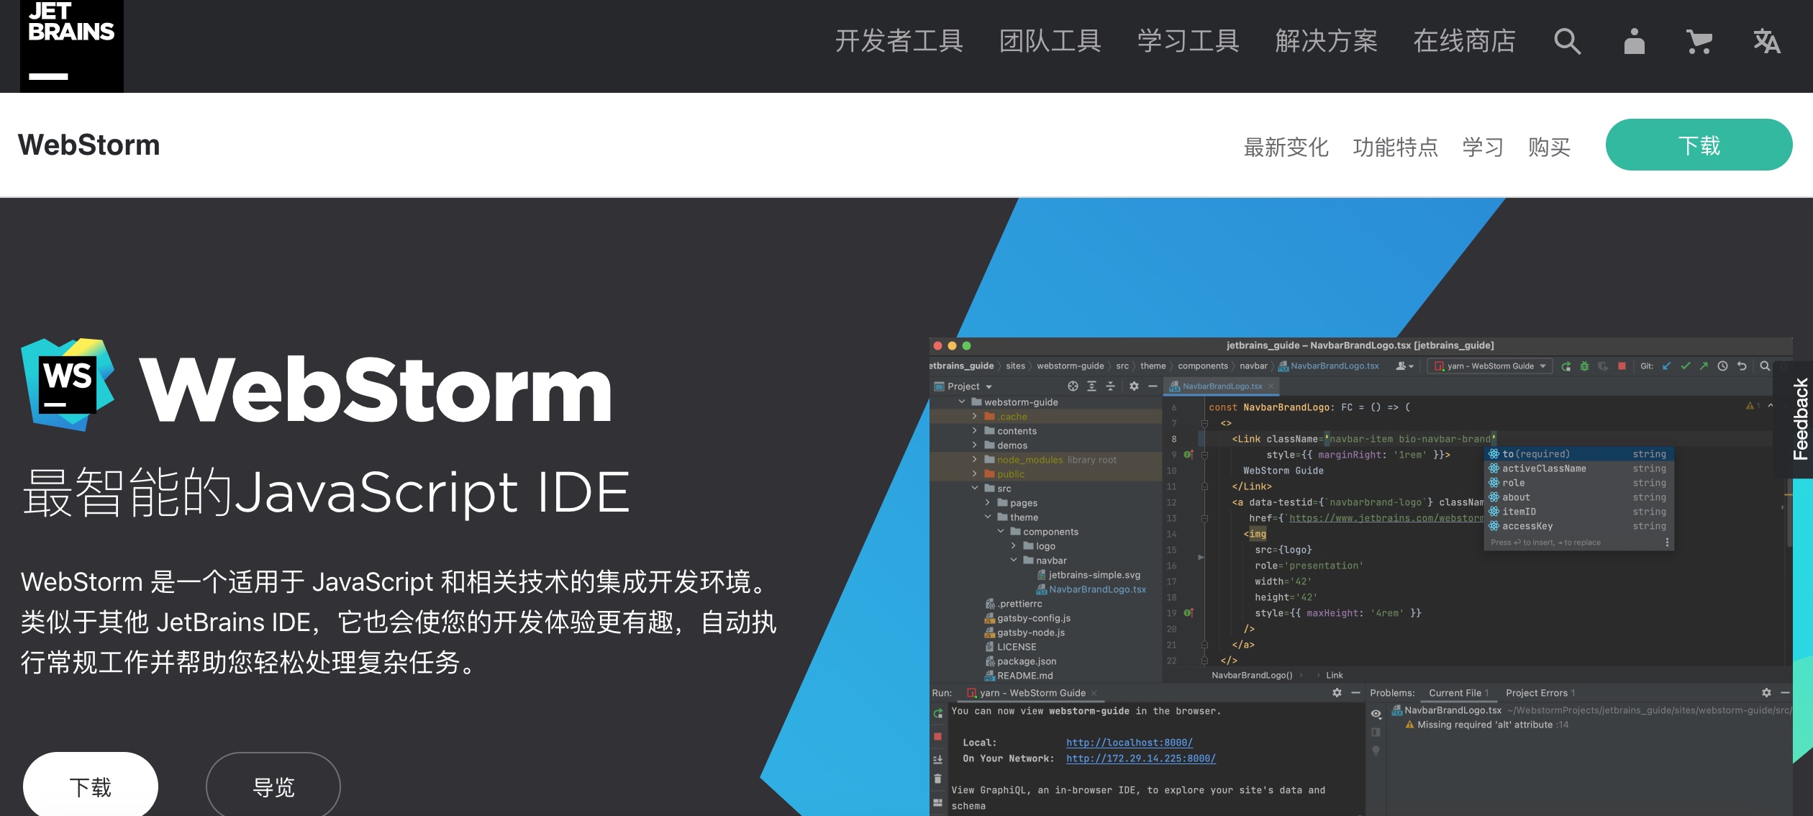Click the rerun icon in Run panel sidebar
1813x816 pixels.
938,713
